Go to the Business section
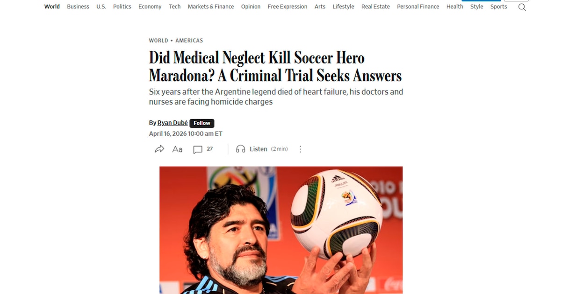561x294 pixels. (x=78, y=7)
